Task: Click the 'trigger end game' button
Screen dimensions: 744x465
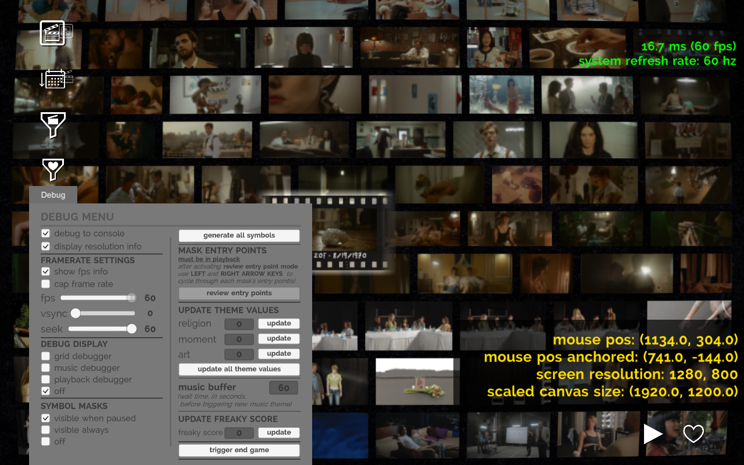Action: (239, 450)
